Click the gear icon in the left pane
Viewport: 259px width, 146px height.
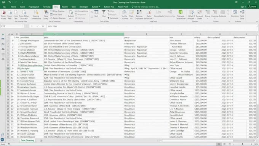[x=2, y=140]
